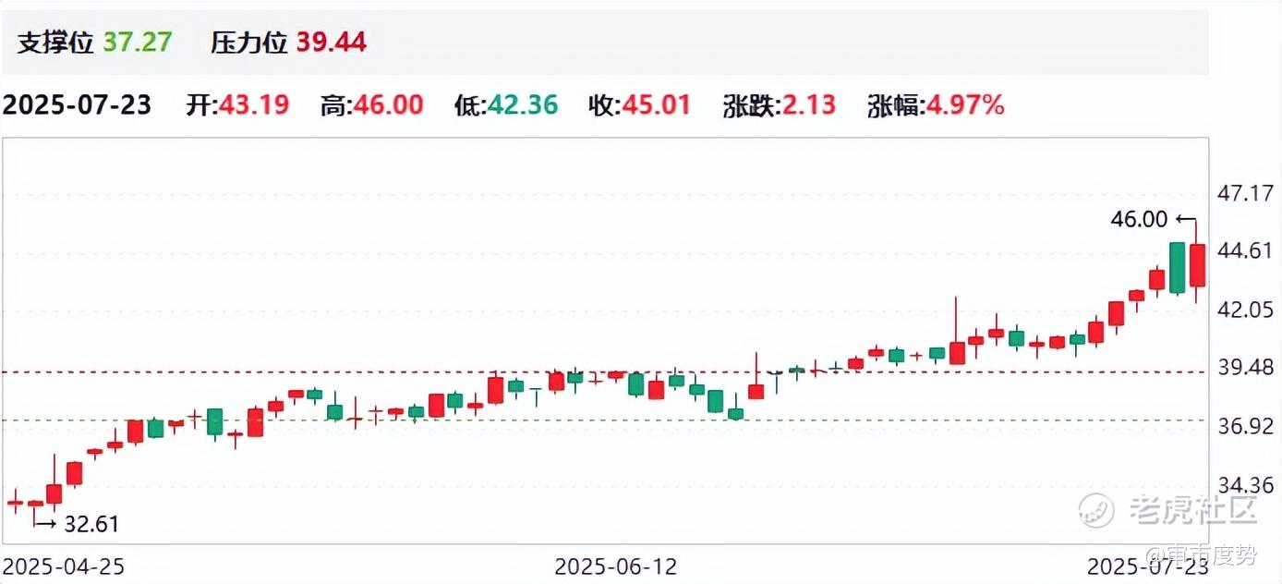Click the 42.05 price axis label
1282x584 pixels.
pyautogui.click(x=1246, y=310)
